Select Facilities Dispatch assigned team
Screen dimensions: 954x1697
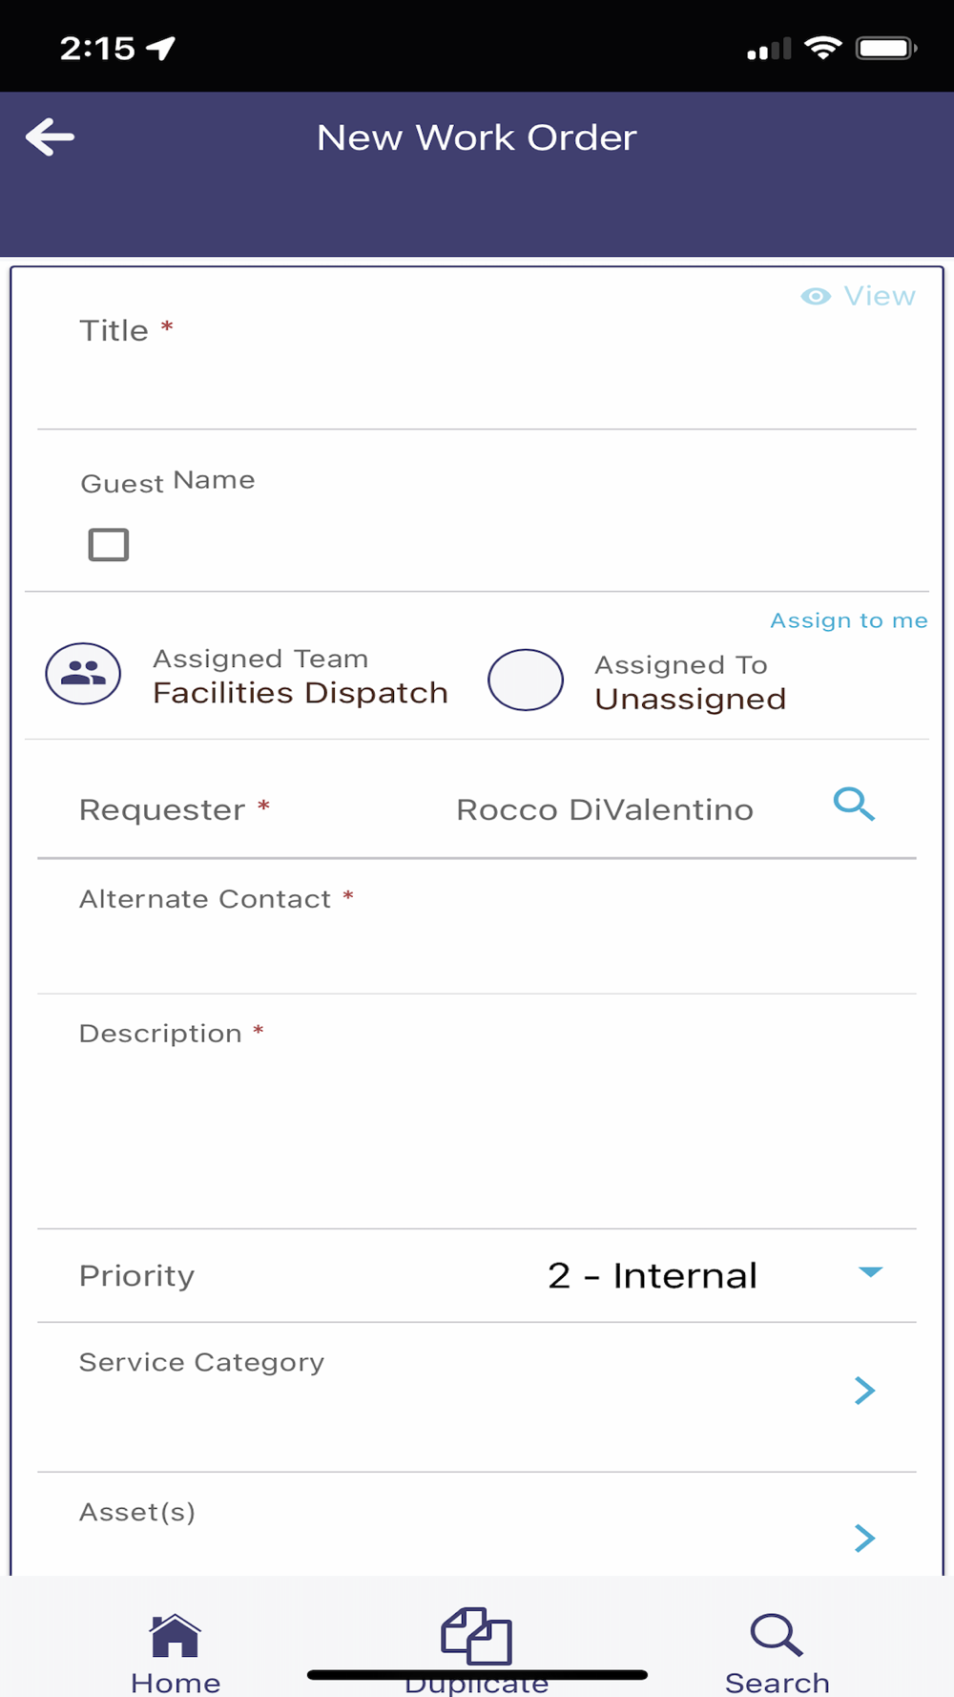click(300, 693)
